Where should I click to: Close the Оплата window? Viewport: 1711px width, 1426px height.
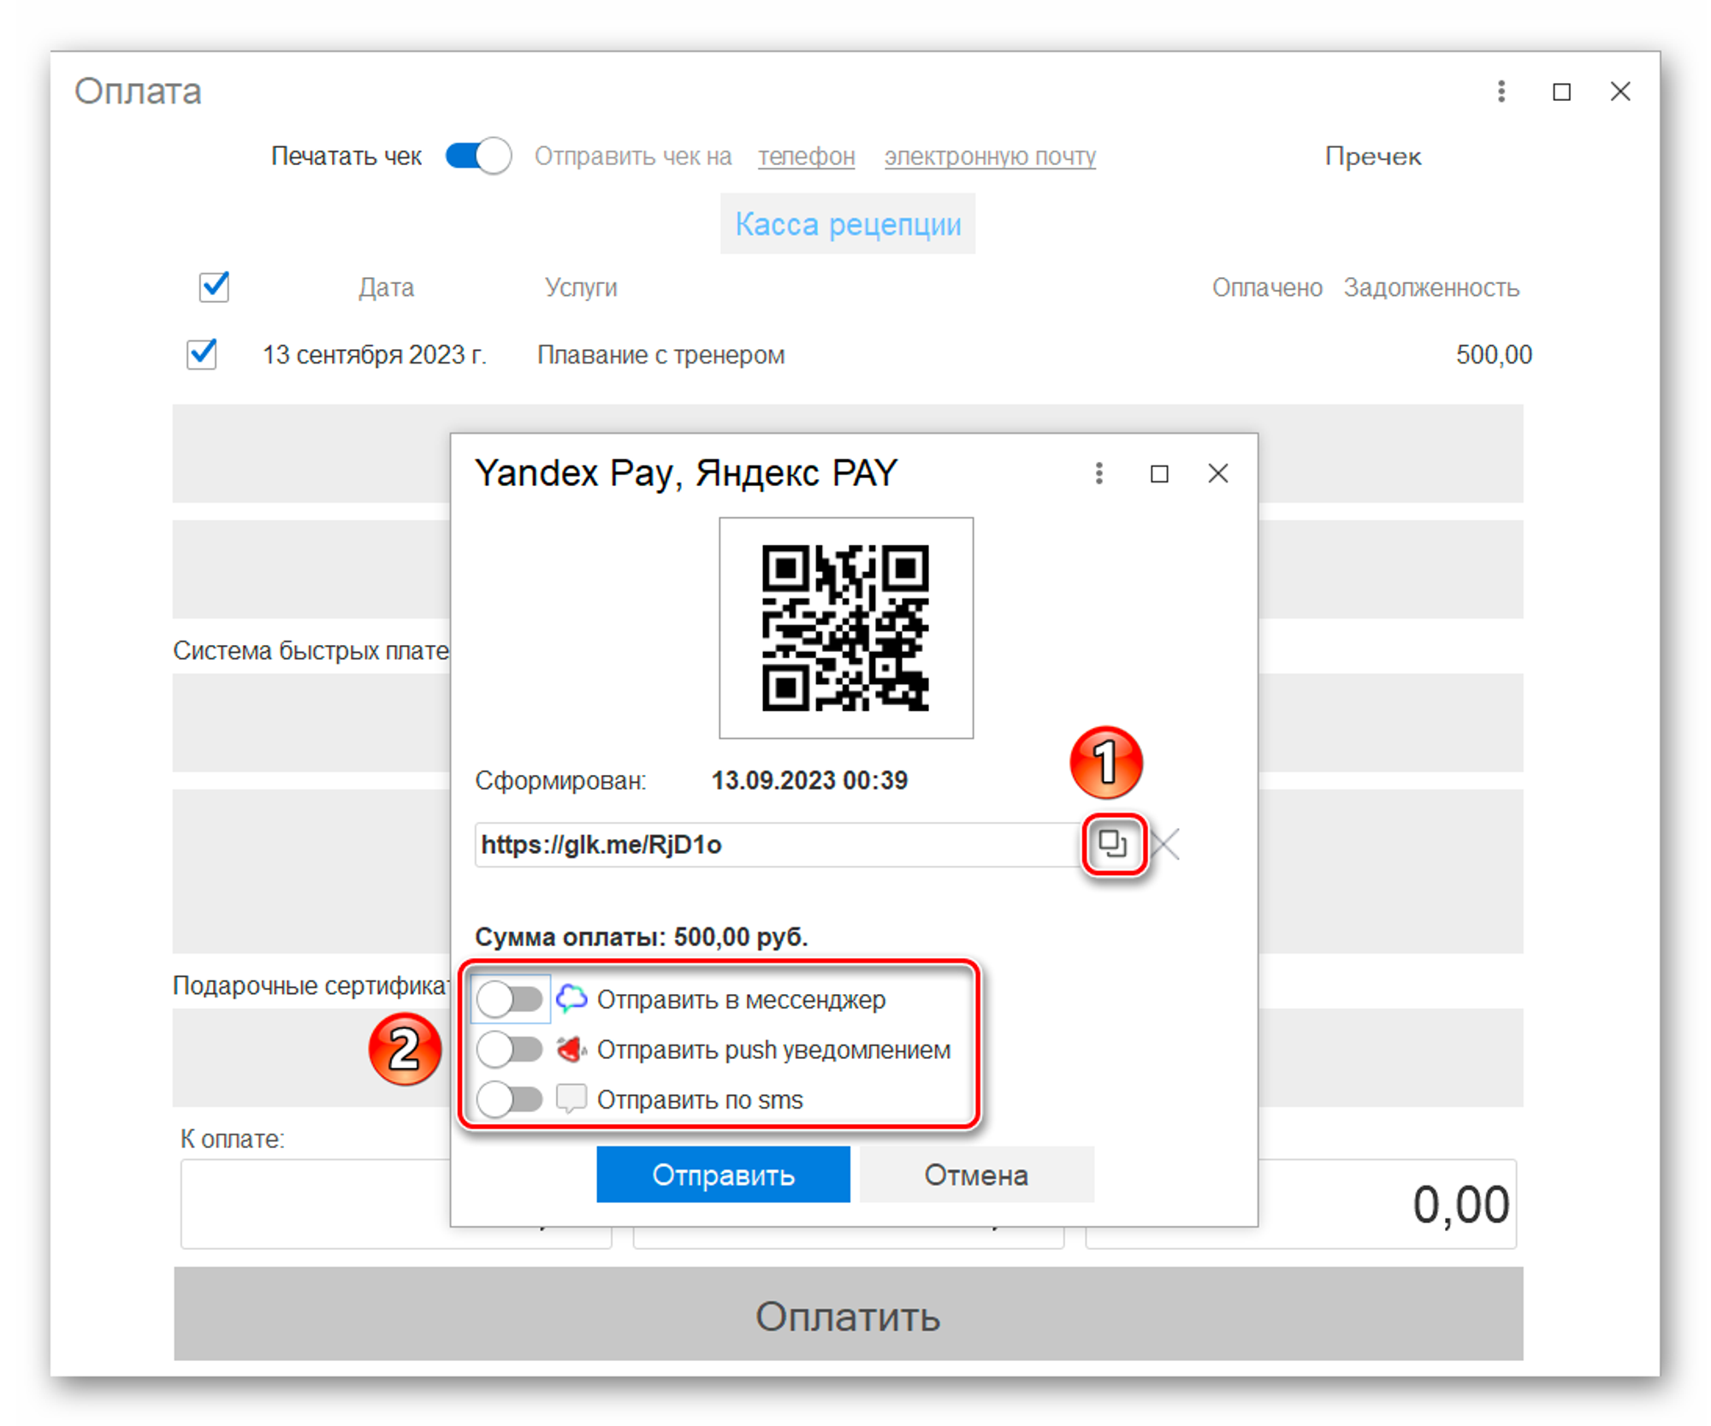(x=1620, y=92)
